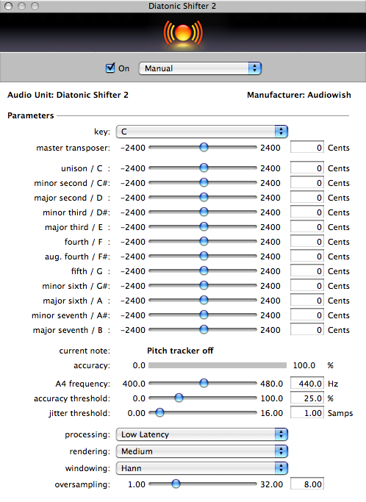Open the rendering Medium dropdown
Viewport: 366px width, 502px height.
tap(202, 451)
